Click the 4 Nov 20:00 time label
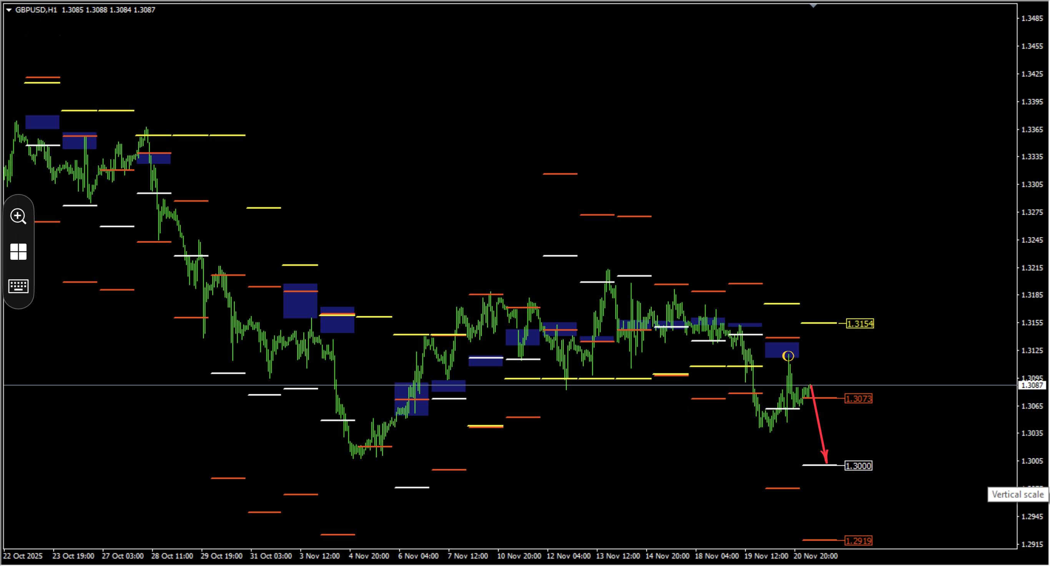The image size is (1050, 566). pyautogui.click(x=369, y=556)
